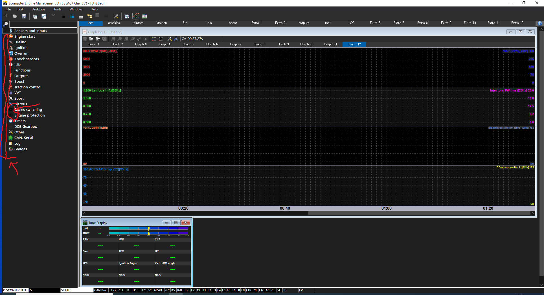The height and width of the screenshot is (295, 544).
Task: Select the Graph 1 tab
Action: click(x=93, y=44)
